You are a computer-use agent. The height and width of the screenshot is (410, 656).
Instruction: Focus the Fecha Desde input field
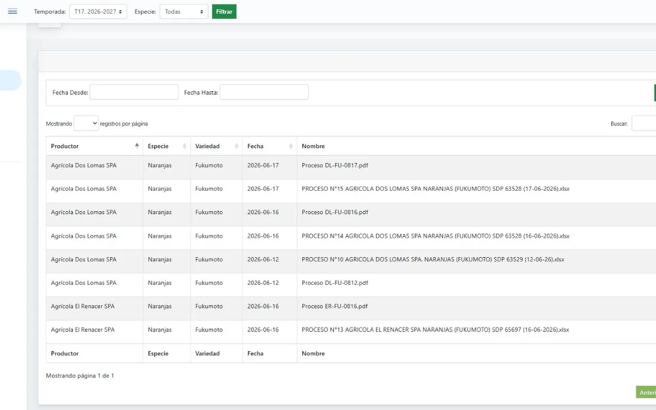tap(134, 92)
